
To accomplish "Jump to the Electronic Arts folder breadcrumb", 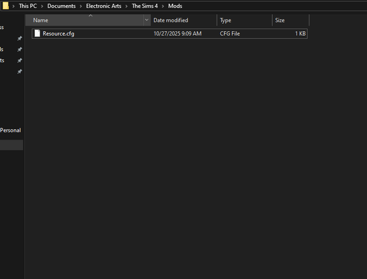I will pos(103,6).
